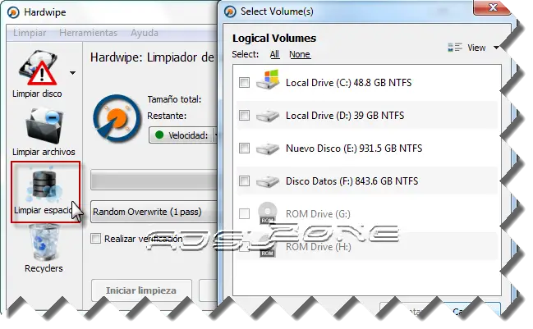
Task: Click the wipe progress bar
Action: 154,180
